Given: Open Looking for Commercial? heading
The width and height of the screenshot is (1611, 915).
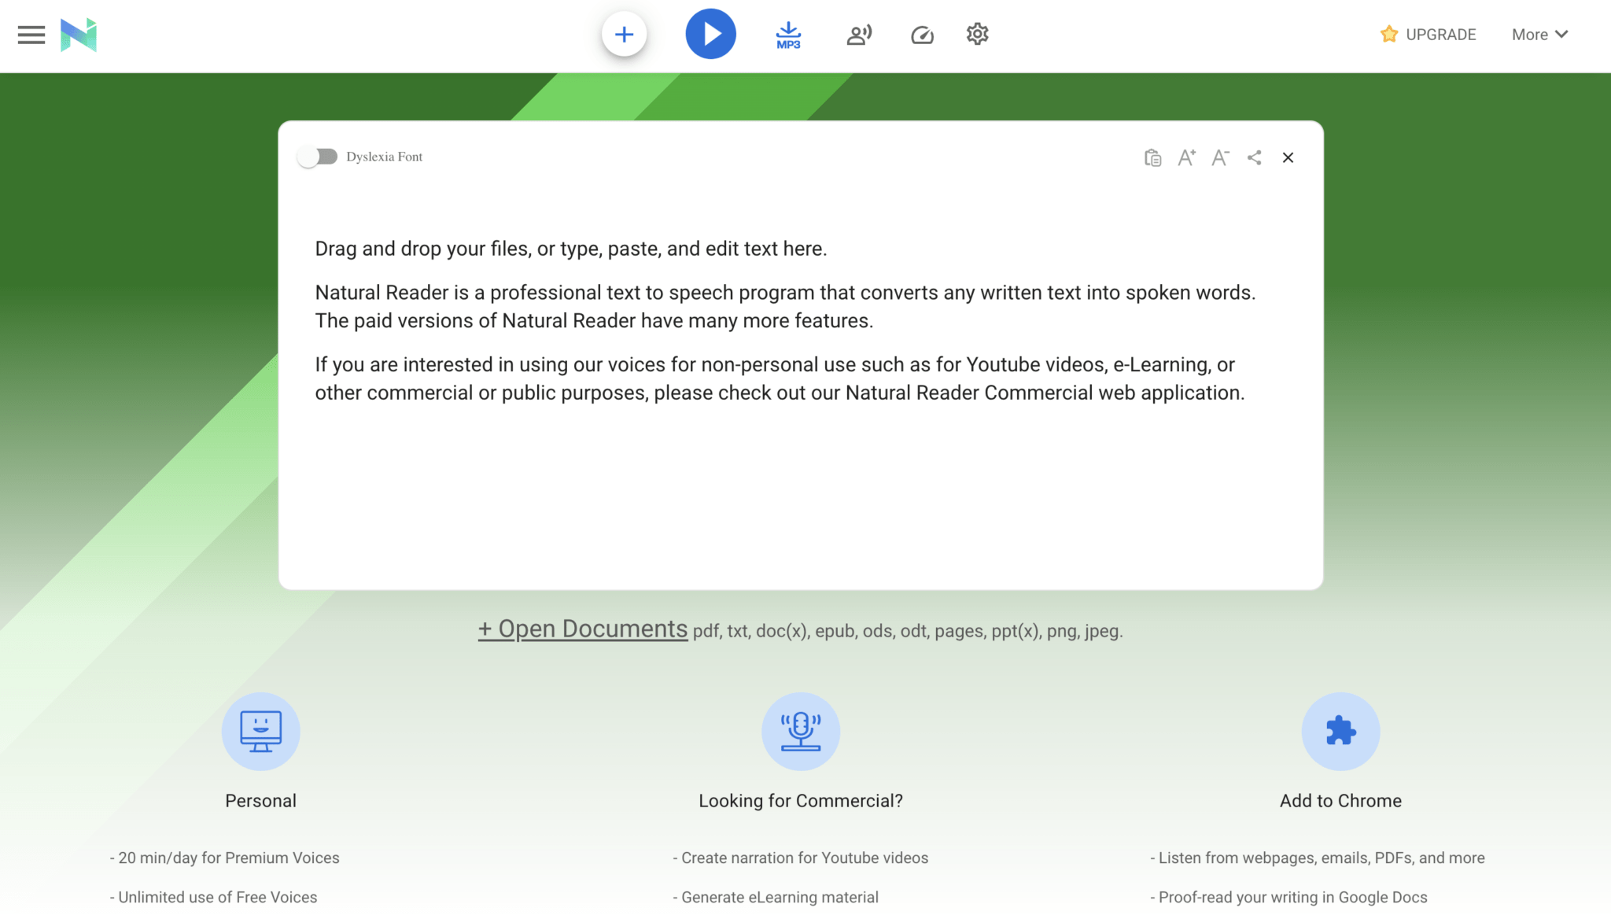Looking at the screenshot, I should coord(801,801).
